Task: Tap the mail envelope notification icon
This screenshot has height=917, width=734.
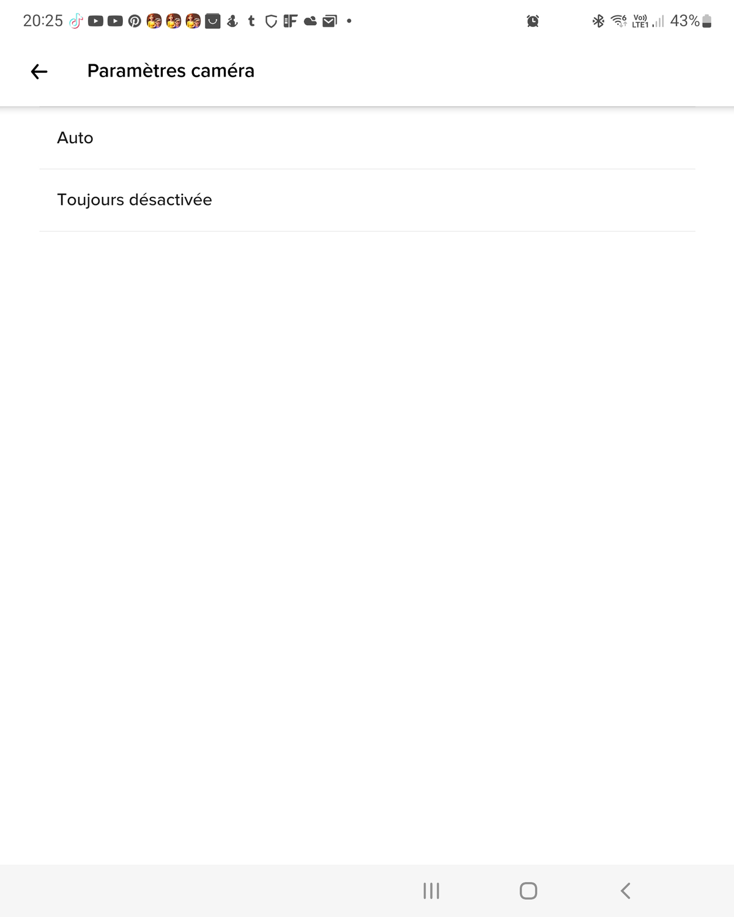Action: click(330, 21)
